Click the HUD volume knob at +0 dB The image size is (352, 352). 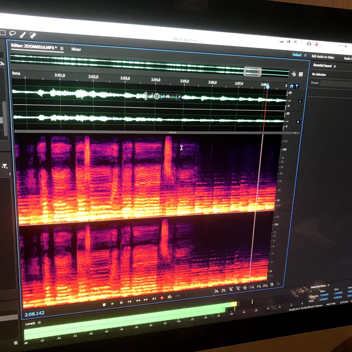pyautogui.click(x=157, y=96)
